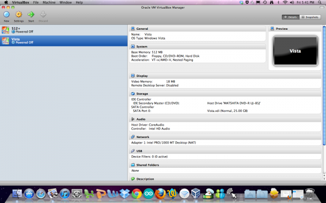Screen dimensions: 326x203
Task: Open the System section header link
Action: click(x=142, y=47)
